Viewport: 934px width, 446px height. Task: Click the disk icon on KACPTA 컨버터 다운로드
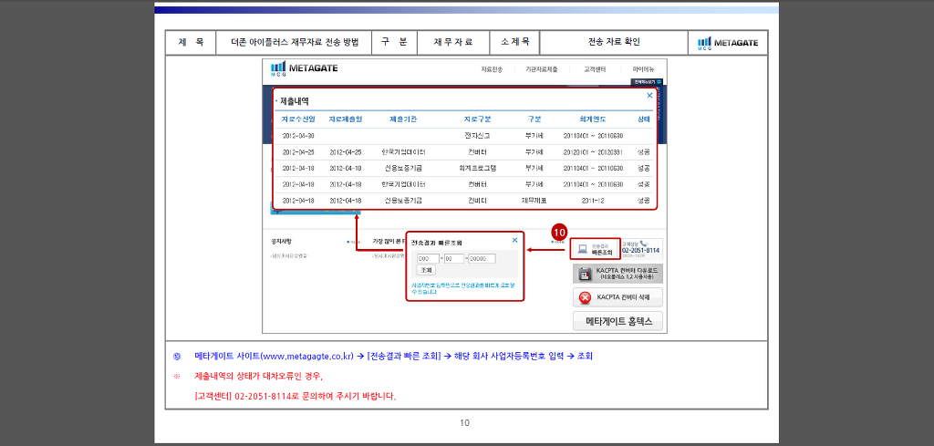tap(585, 274)
